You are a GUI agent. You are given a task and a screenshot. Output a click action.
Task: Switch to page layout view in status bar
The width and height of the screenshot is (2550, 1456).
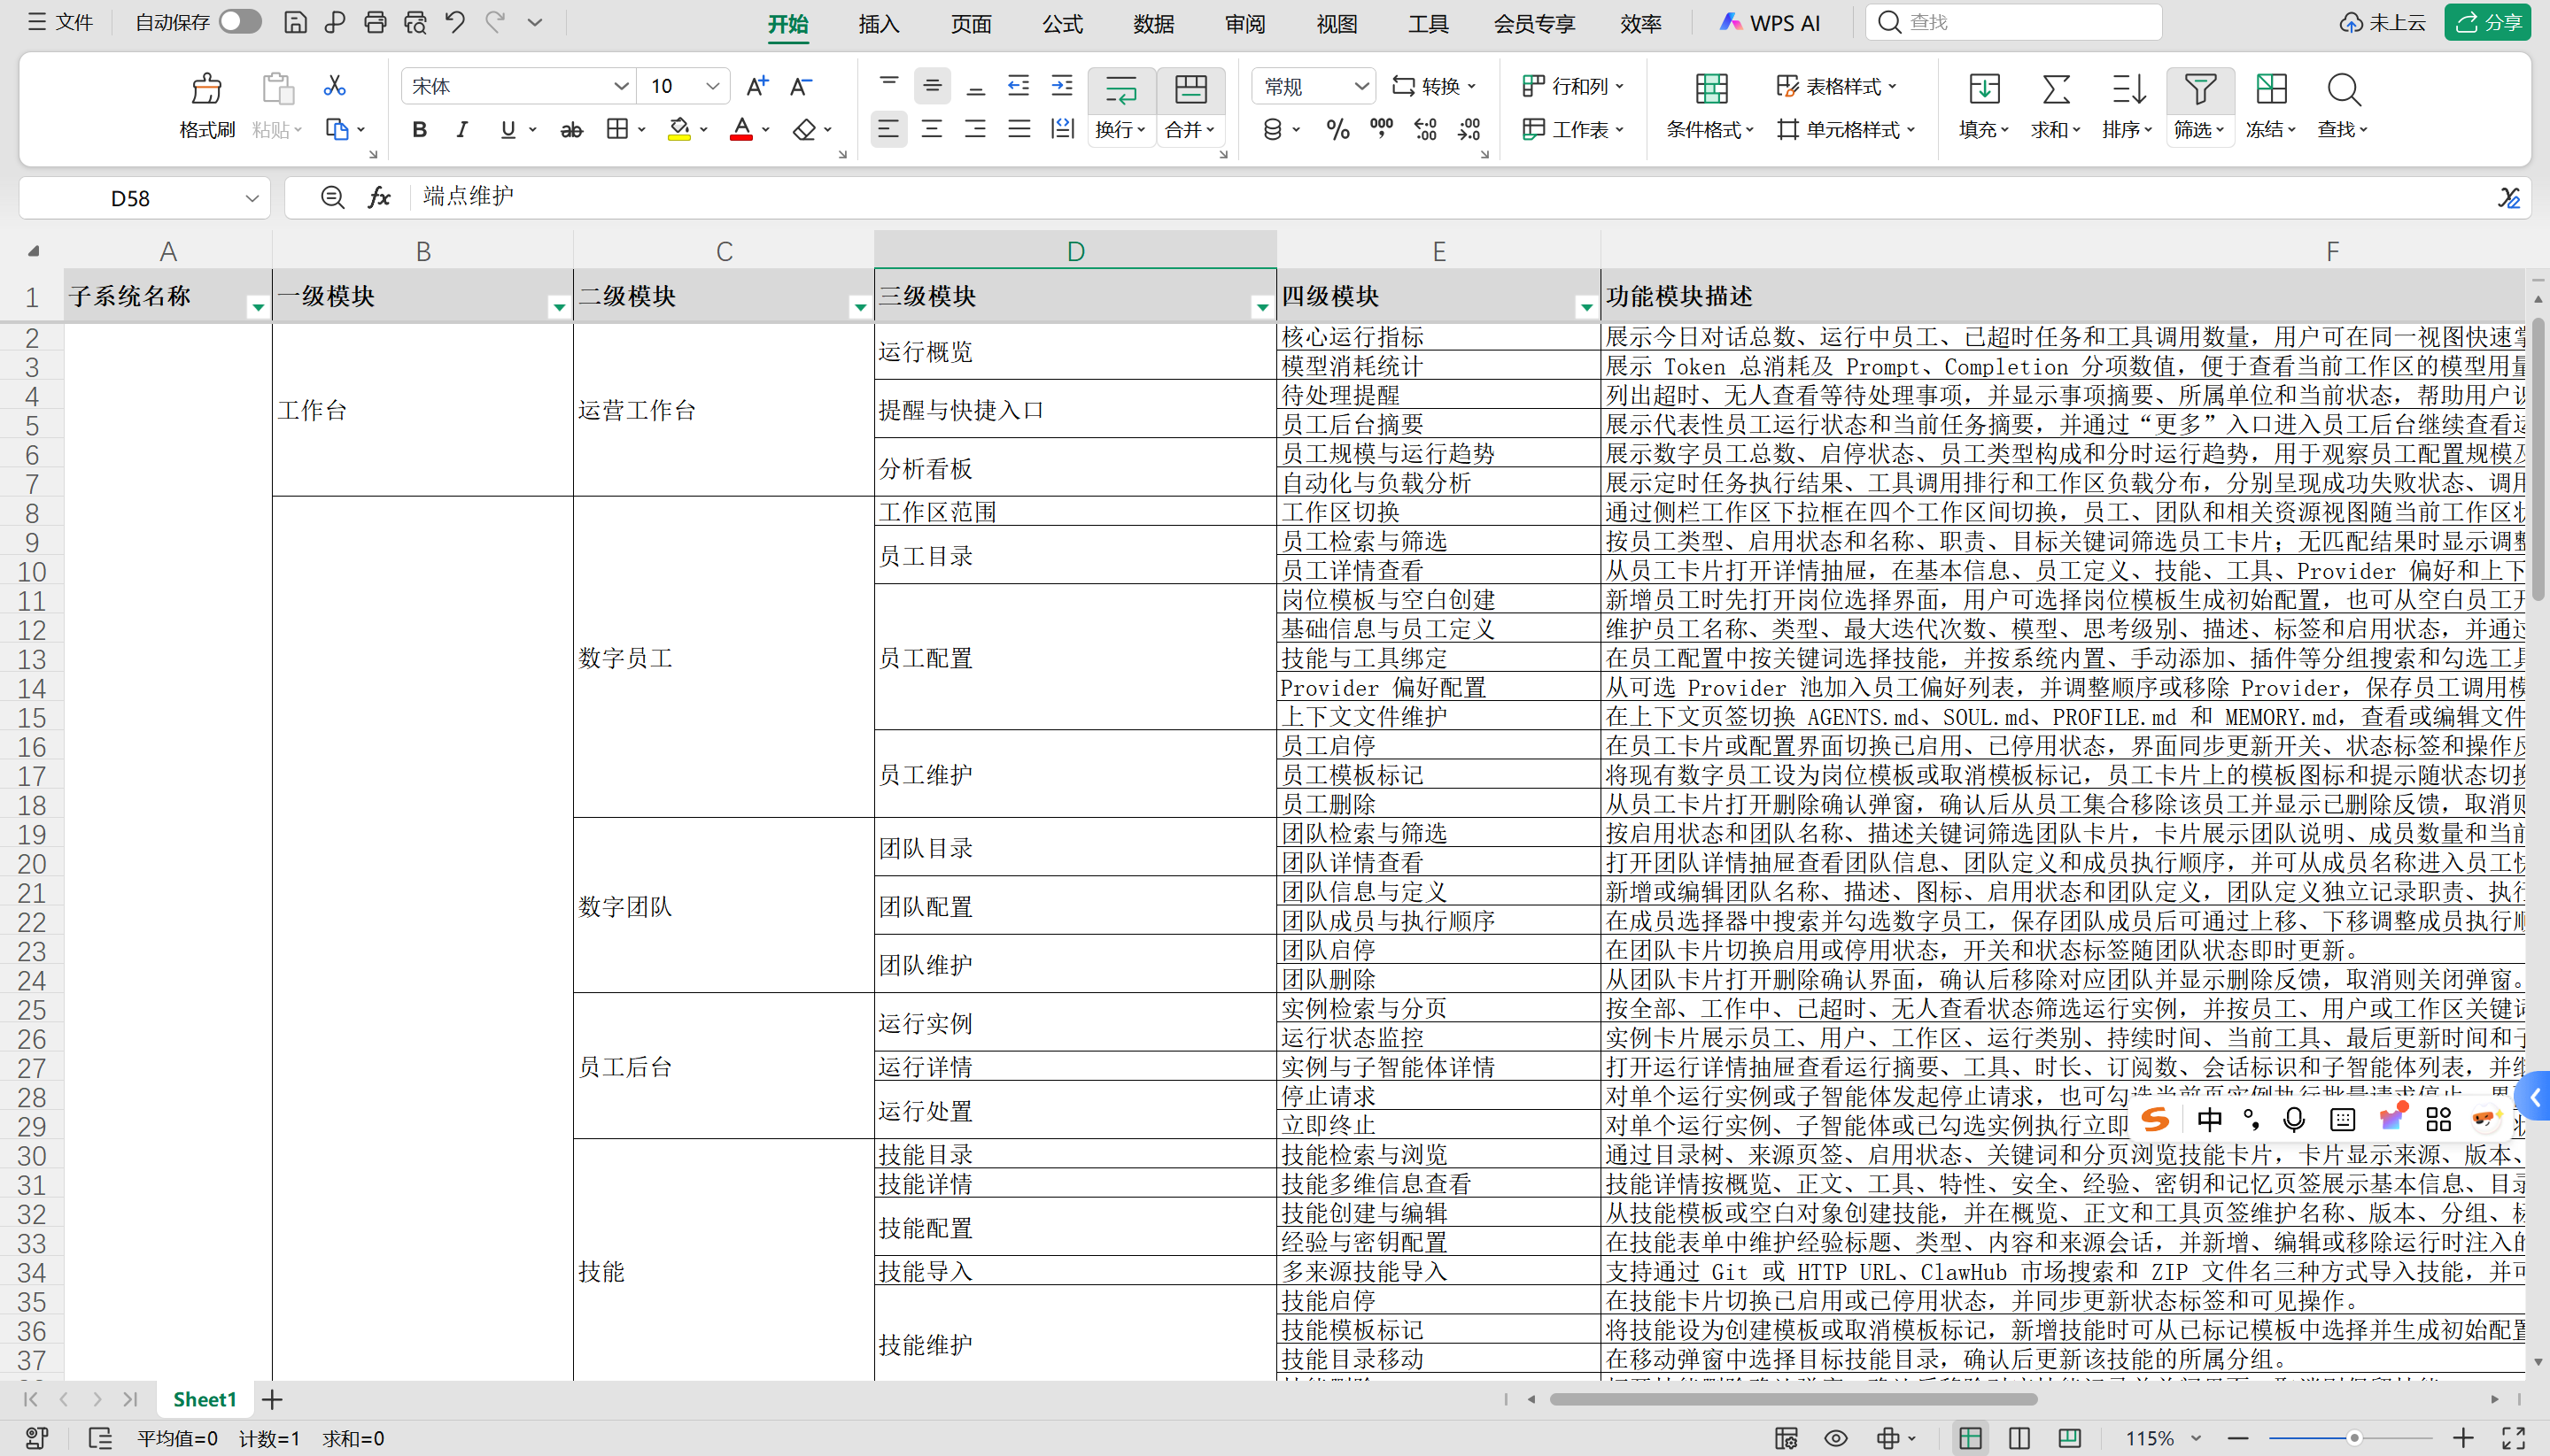pyautogui.click(x=2019, y=1438)
